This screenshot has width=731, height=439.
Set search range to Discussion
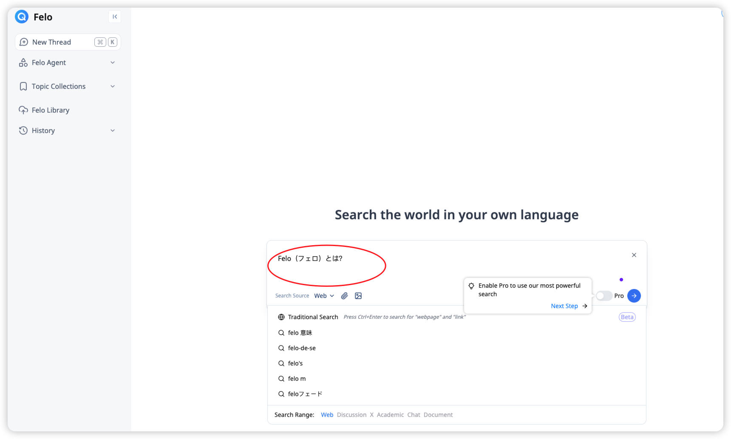click(x=351, y=415)
